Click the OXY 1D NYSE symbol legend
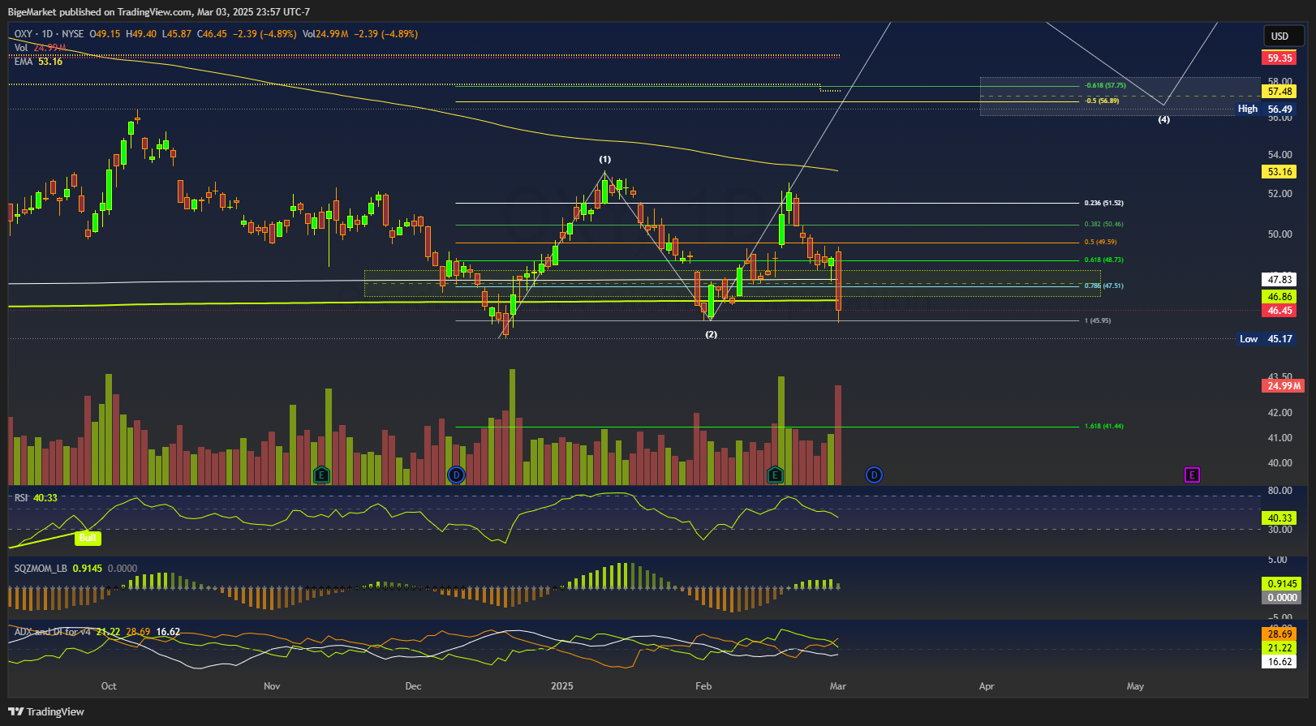This screenshot has height=726, width=1316. [x=49, y=34]
